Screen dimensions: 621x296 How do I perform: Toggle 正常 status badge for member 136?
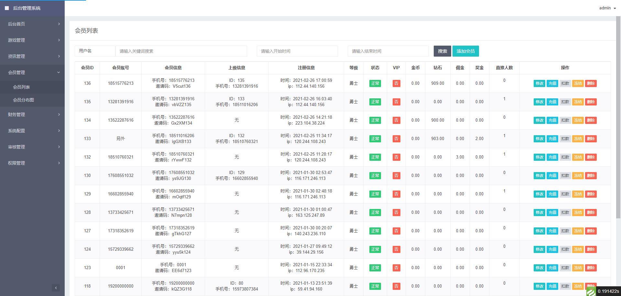pyautogui.click(x=375, y=83)
